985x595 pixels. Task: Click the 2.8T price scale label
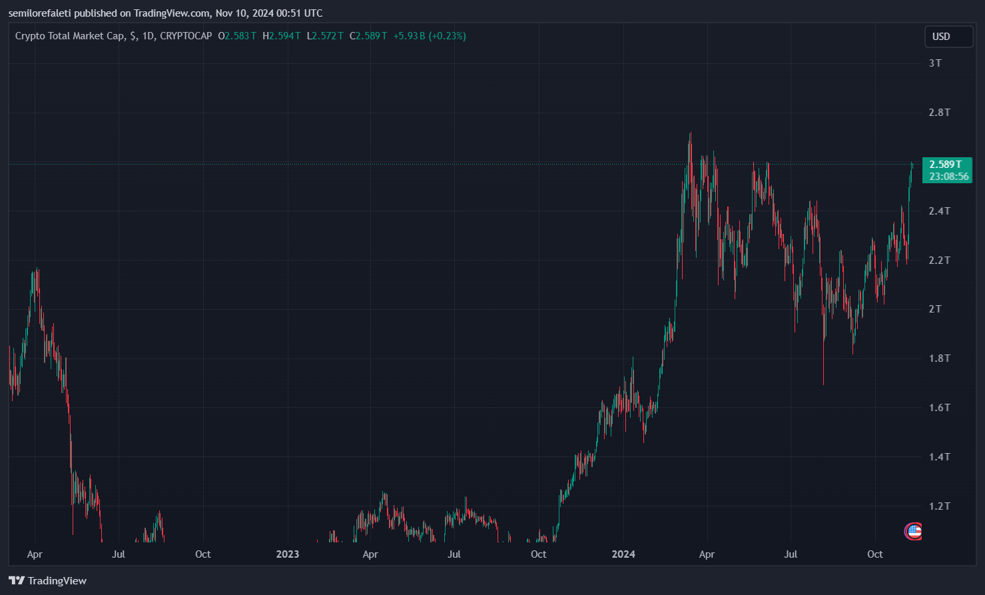click(939, 113)
